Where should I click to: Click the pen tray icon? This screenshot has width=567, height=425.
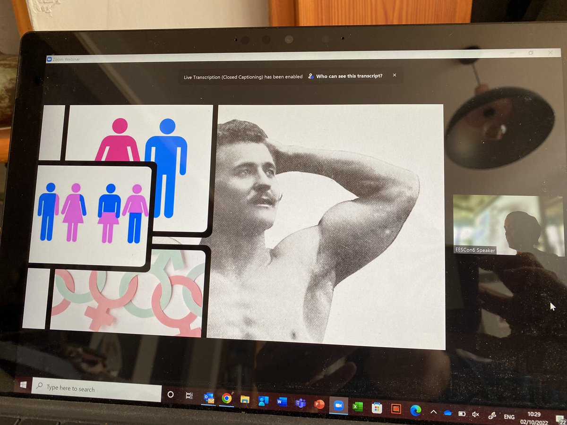coord(492,416)
